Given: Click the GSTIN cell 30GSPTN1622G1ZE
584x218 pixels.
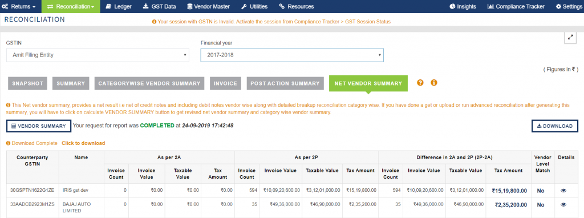Looking at the screenshot, I should pos(33,191).
